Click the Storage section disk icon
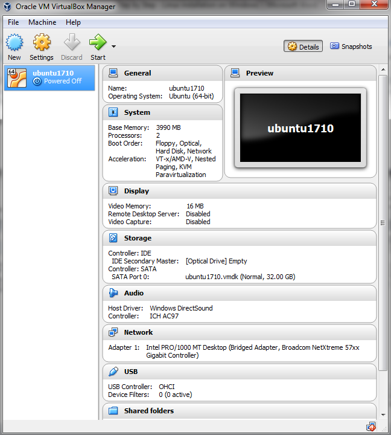Screen dimensions: 391x435 (x=113, y=238)
